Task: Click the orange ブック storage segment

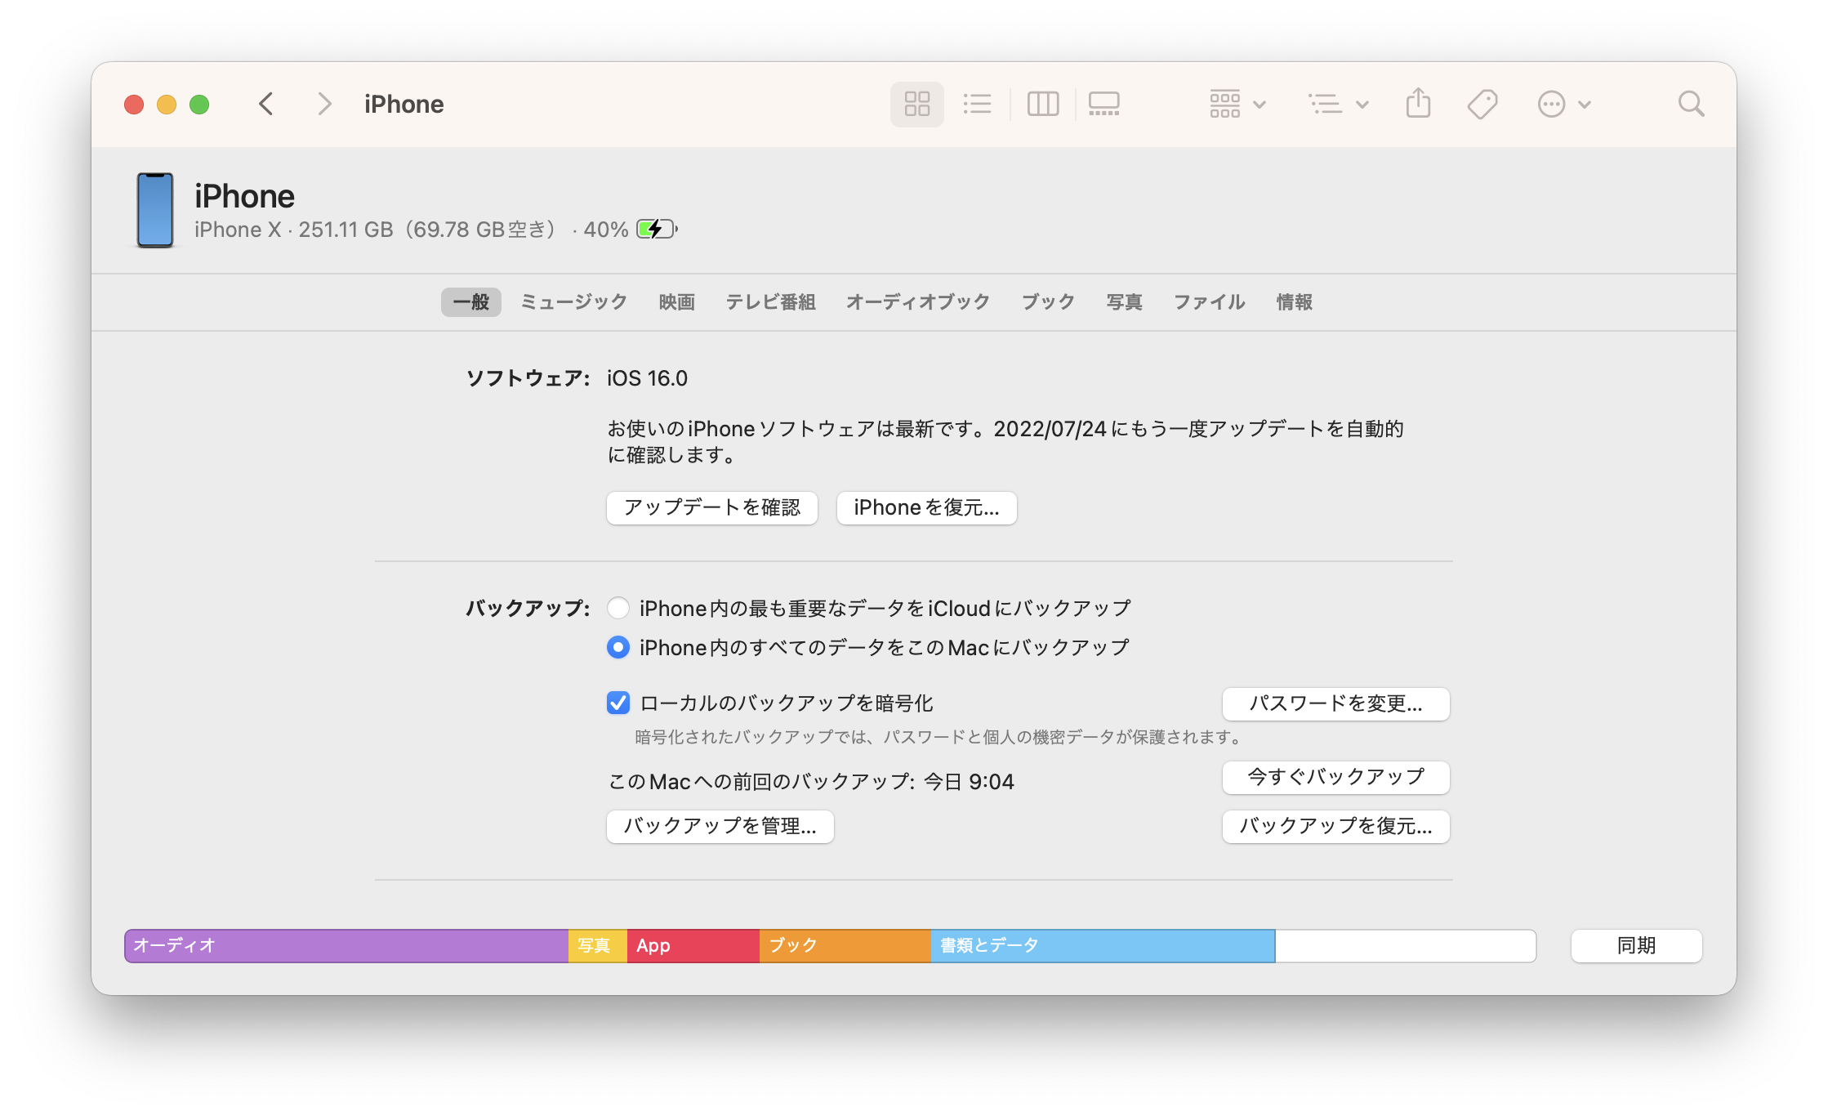Action: click(x=845, y=945)
